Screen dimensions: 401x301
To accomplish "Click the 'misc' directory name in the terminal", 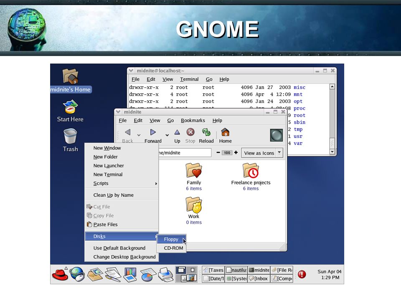I will (x=299, y=87).
